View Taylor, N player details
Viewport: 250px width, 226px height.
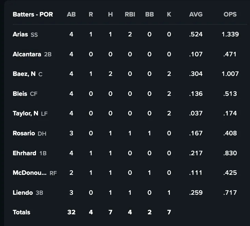25,113
